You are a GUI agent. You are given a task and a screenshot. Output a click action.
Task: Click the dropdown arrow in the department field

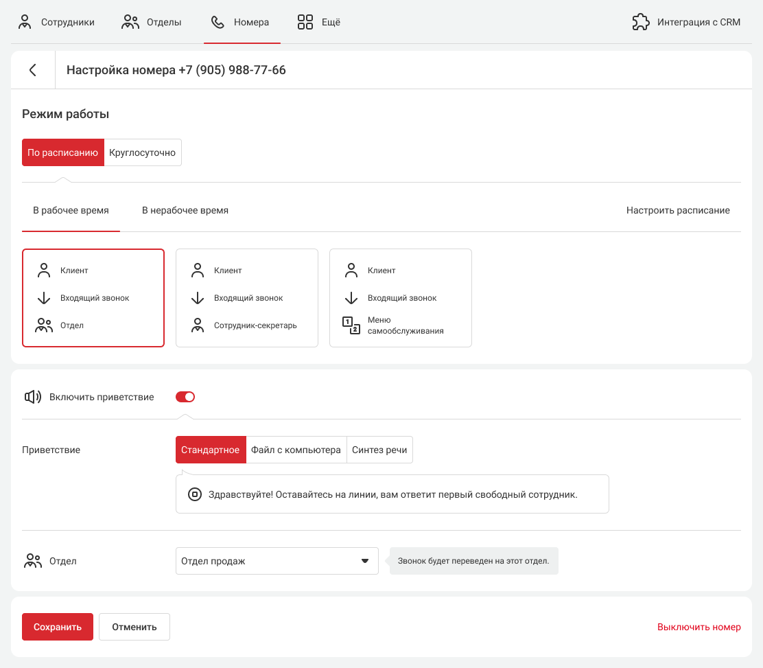tap(365, 561)
